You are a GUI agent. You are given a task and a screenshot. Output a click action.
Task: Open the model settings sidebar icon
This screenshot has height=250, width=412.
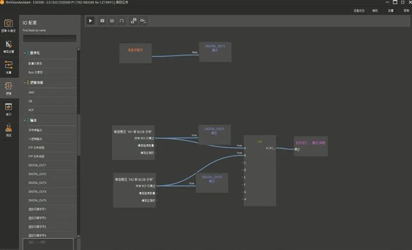[x=8, y=46]
